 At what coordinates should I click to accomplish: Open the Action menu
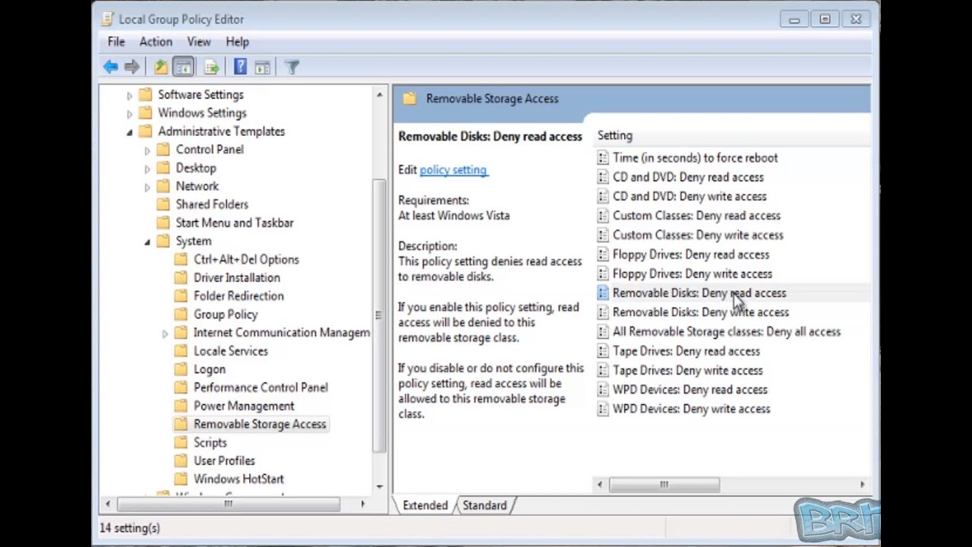pyautogui.click(x=156, y=42)
